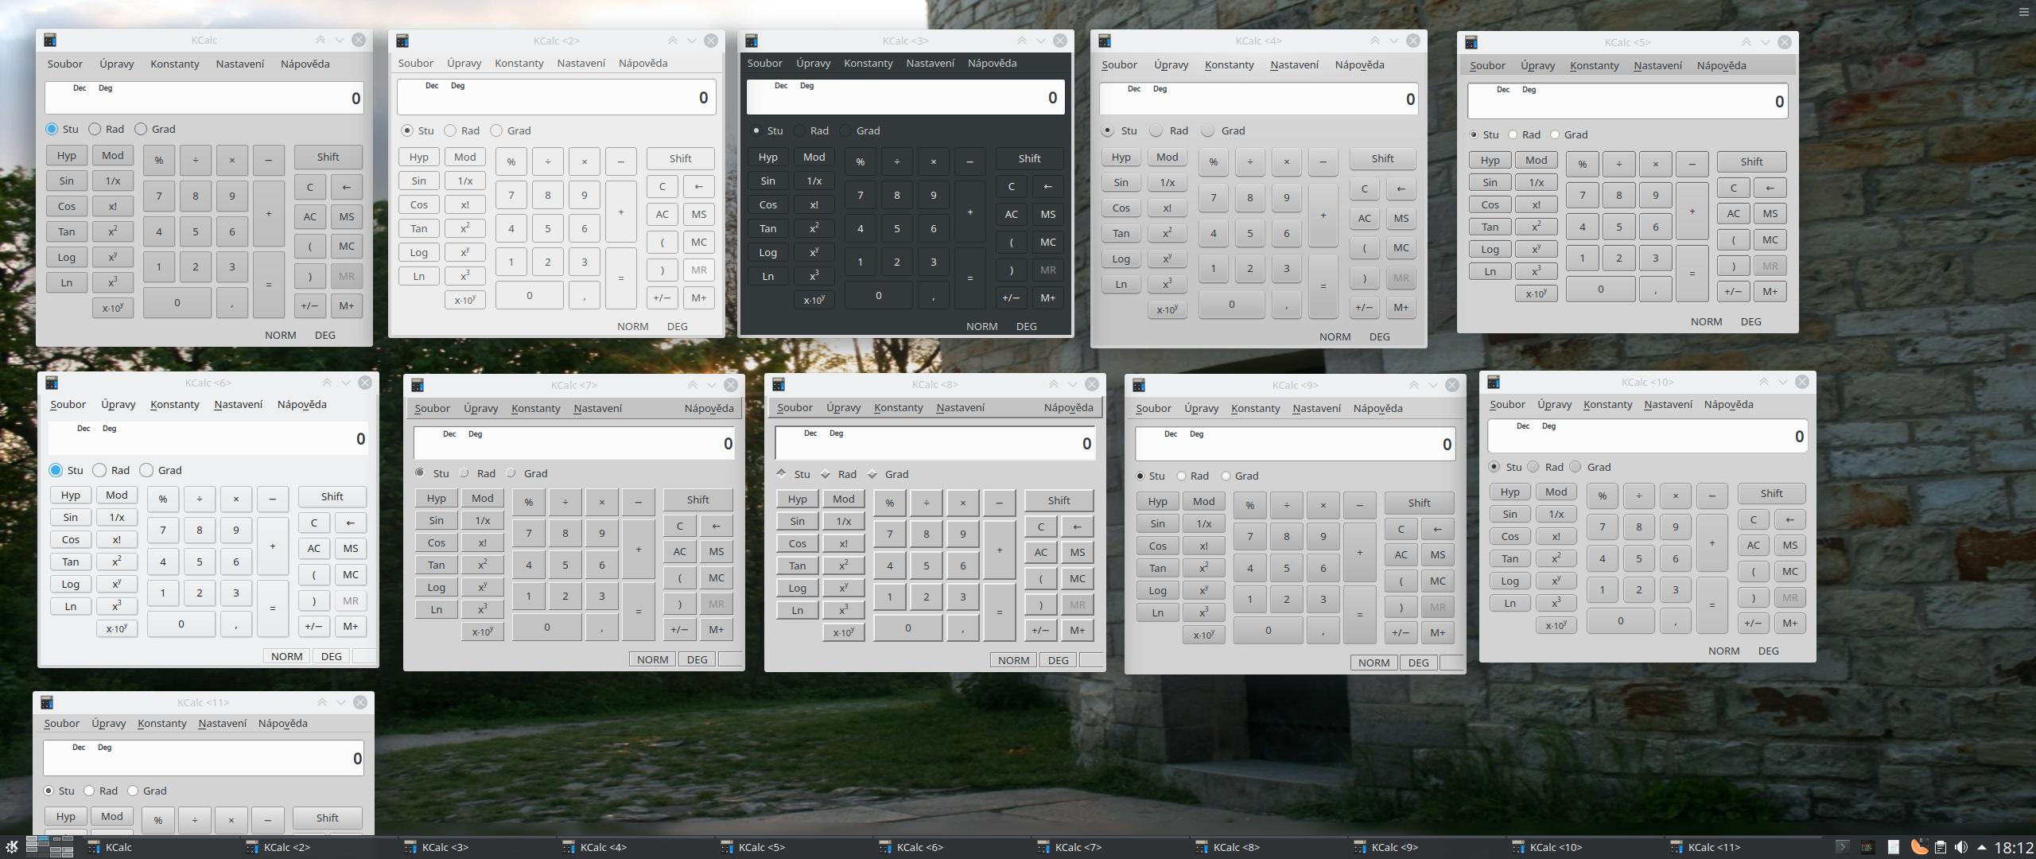
Task: Click the Hyp button in dark KCalc <3>
Action: (768, 157)
